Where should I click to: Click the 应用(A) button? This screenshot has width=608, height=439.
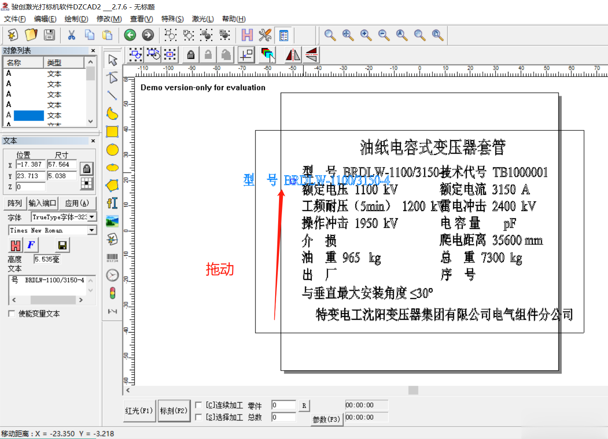[77, 203]
